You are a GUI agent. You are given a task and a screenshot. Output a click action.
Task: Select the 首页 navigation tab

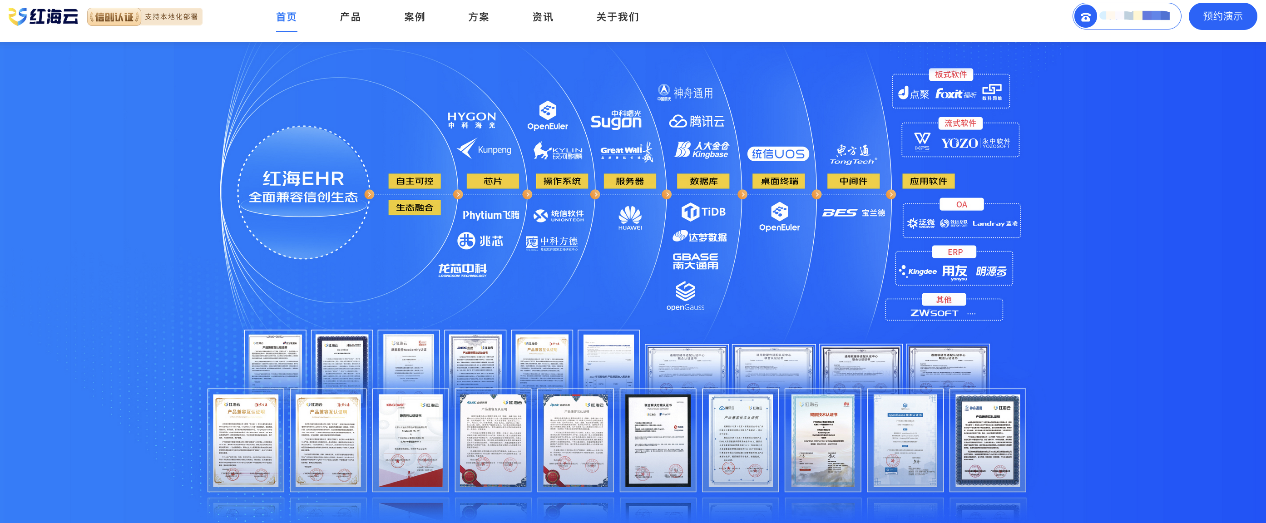pyautogui.click(x=286, y=17)
